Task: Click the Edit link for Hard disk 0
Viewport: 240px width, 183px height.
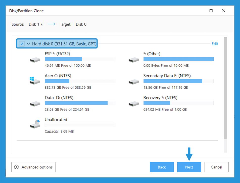Action: point(215,44)
